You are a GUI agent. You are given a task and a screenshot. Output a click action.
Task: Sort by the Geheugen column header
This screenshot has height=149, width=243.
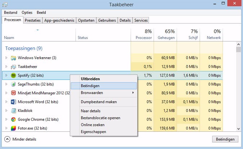tap(165, 35)
